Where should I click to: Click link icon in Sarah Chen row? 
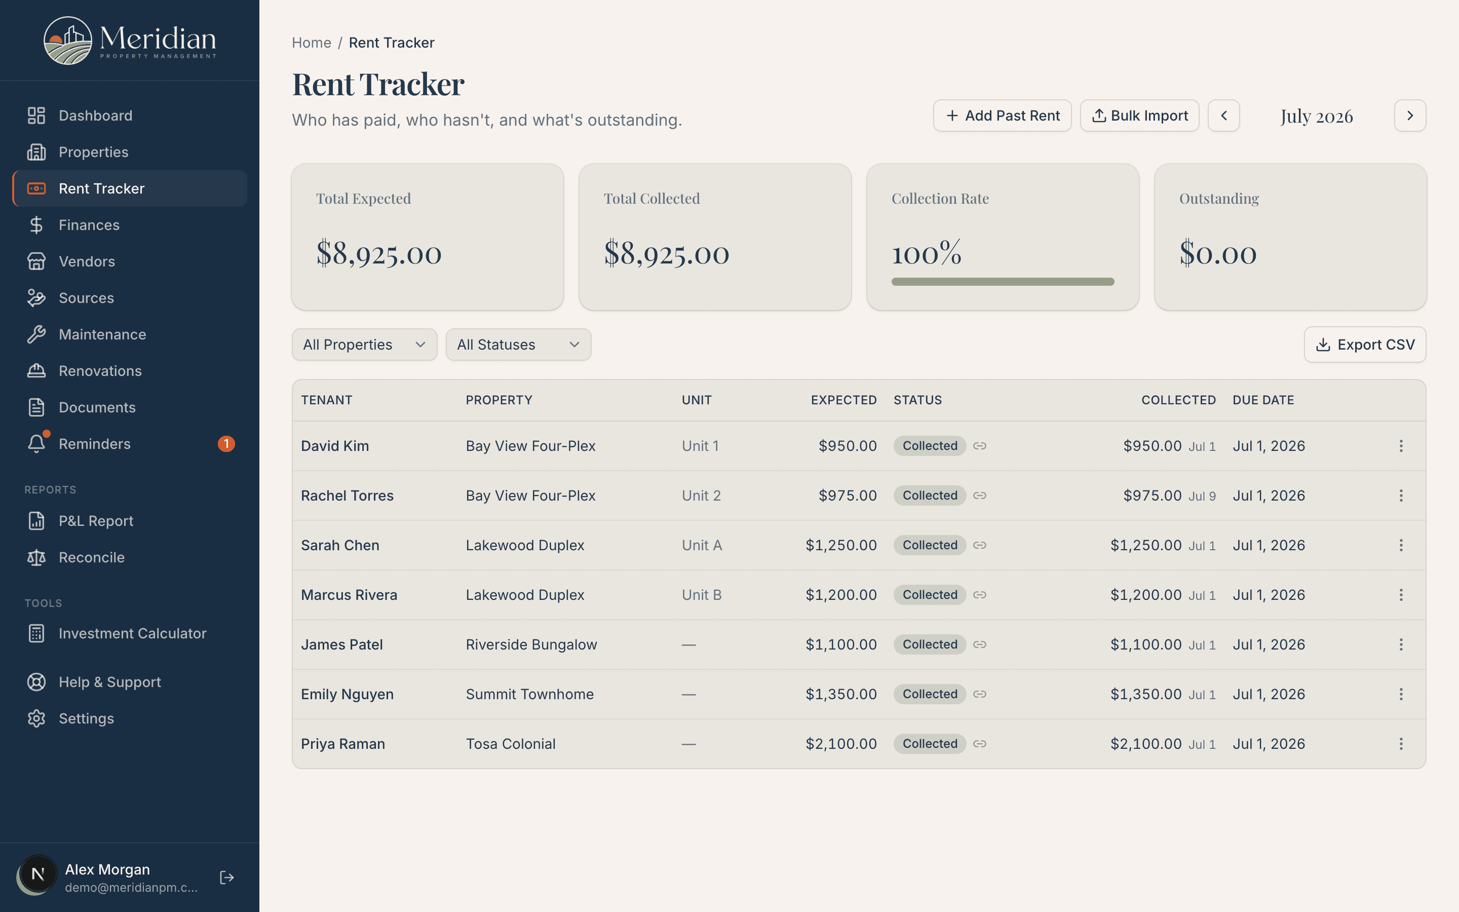point(980,545)
